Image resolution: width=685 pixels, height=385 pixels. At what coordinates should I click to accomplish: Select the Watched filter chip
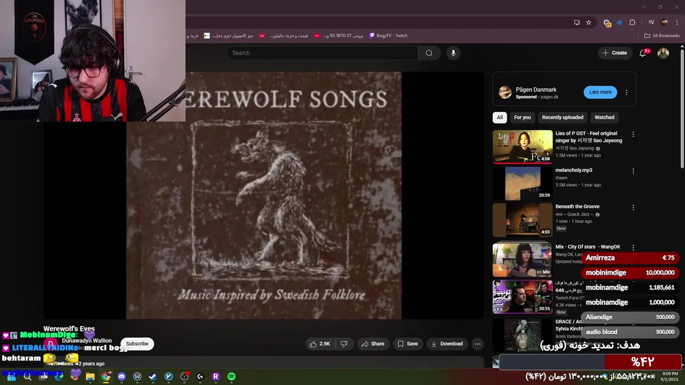click(x=604, y=117)
